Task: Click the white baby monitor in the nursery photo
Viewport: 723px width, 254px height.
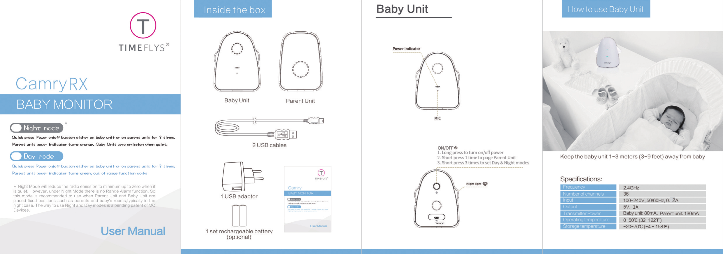Action: click(607, 52)
